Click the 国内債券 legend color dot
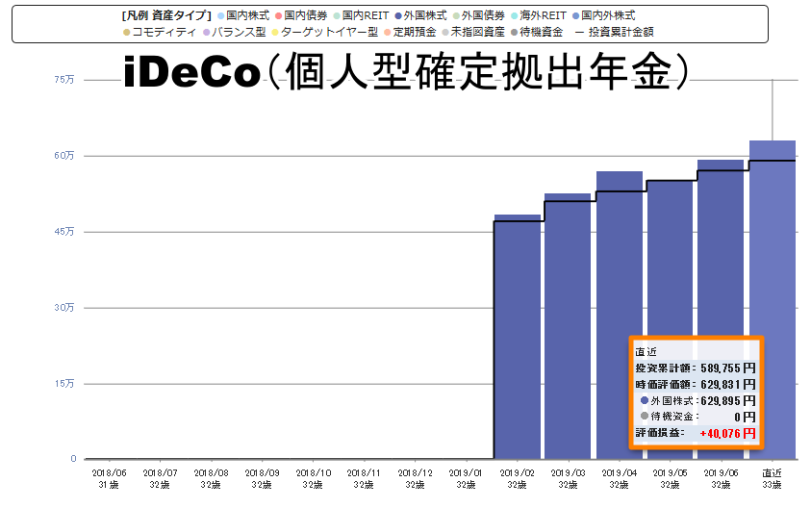The width and height of the screenshot is (811, 508). tap(279, 16)
